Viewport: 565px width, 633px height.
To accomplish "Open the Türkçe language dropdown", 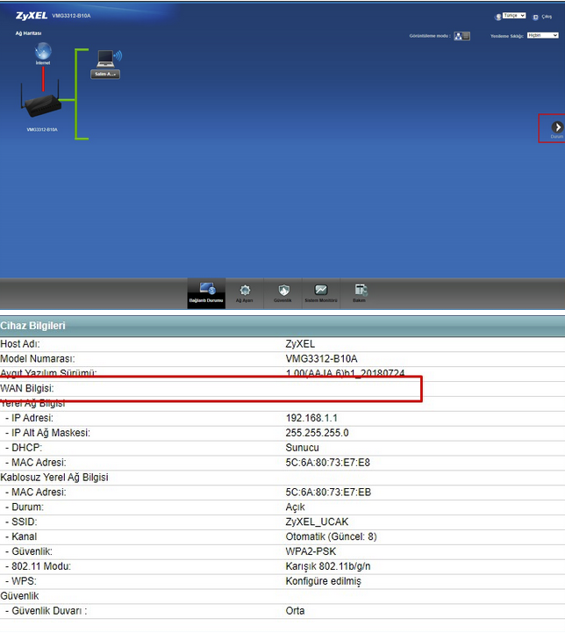I will click(x=514, y=15).
